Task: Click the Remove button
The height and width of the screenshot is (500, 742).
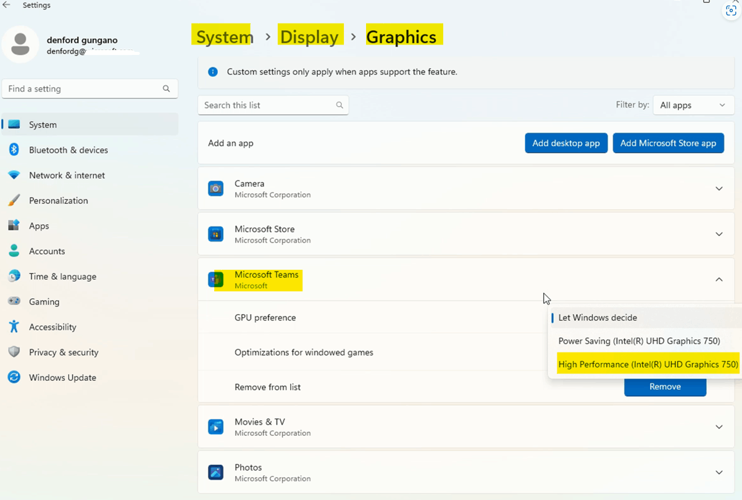Action: pyautogui.click(x=665, y=386)
